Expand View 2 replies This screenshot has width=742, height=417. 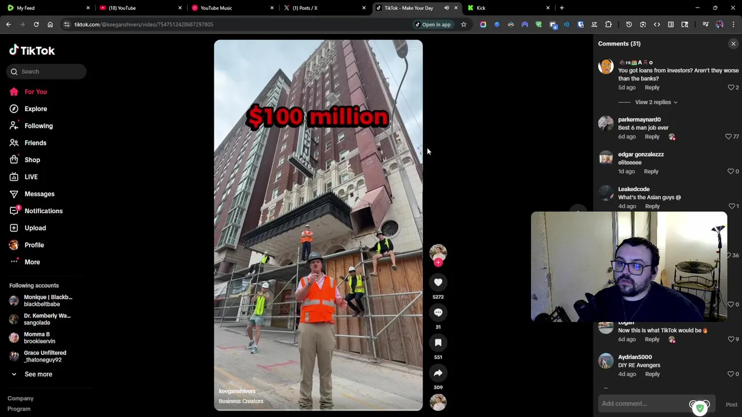[656, 102]
